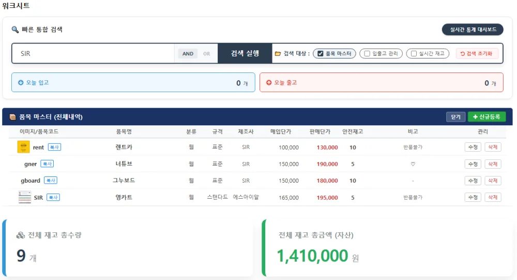Click the magnifier icon beside 빠른 통합 검색
517x280 pixels.
click(x=15, y=30)
